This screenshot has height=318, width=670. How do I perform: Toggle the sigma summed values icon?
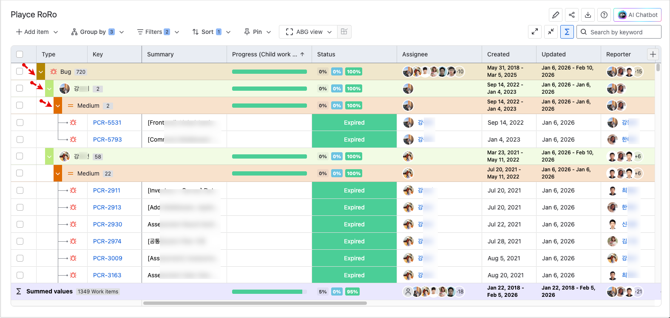pyautogui.click(x=567, y=32)
